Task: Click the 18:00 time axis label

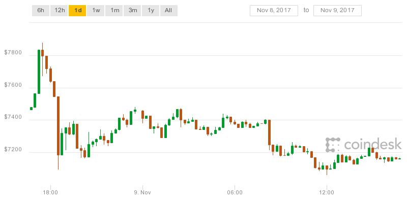Action: pos(50,192)
